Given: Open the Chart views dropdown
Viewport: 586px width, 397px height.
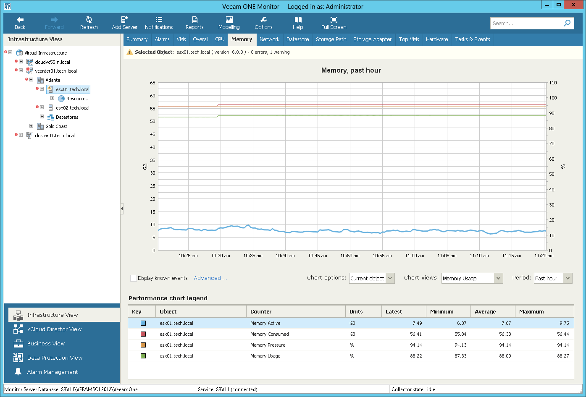Looking at the screenshot, I should coord(472,278).
